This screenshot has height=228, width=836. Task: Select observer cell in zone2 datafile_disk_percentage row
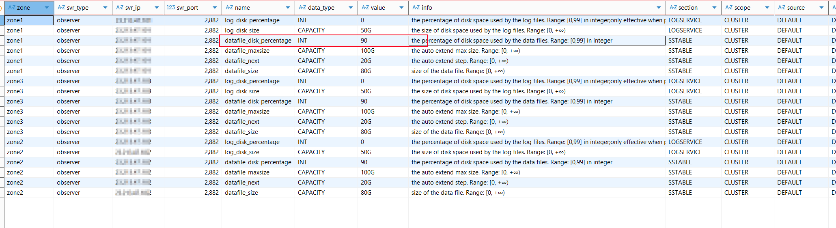pyautogui.click(x=83, y=162)
